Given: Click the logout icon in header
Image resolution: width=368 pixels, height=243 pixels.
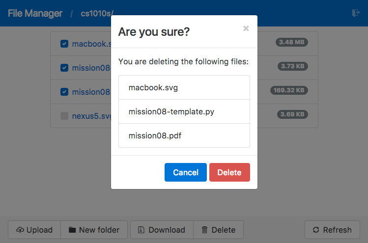Looking at the screenshot, I should click(356, 13).
